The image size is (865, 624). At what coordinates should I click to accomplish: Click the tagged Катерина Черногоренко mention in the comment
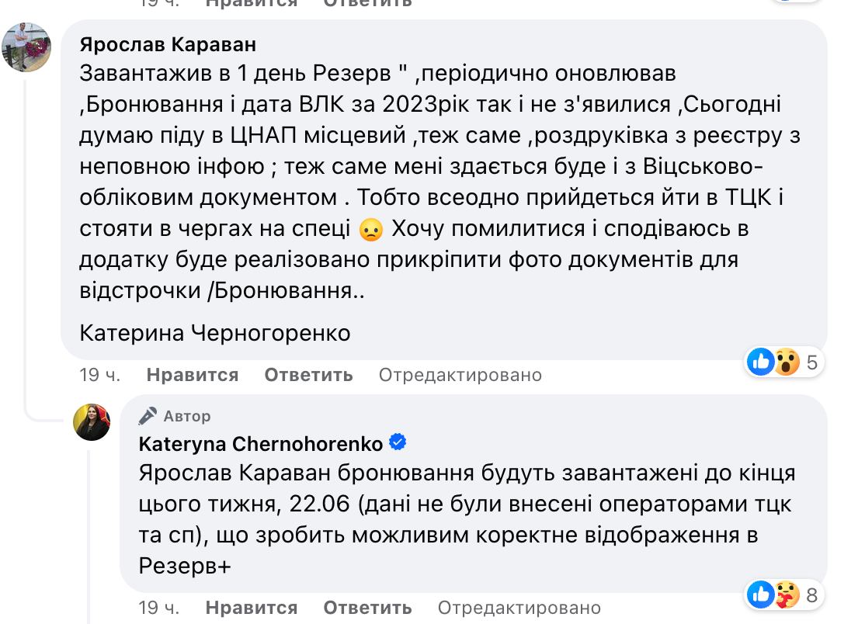(x=214, y=333)
